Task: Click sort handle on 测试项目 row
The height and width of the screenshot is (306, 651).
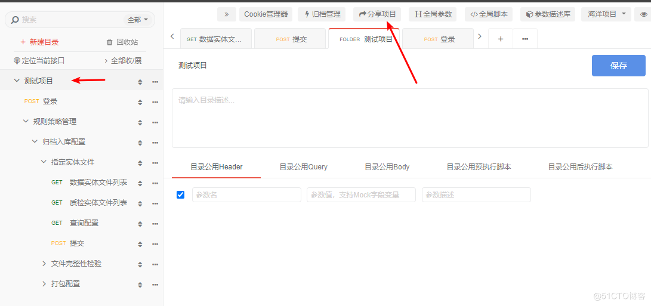Action: click(x=140, y=82)
